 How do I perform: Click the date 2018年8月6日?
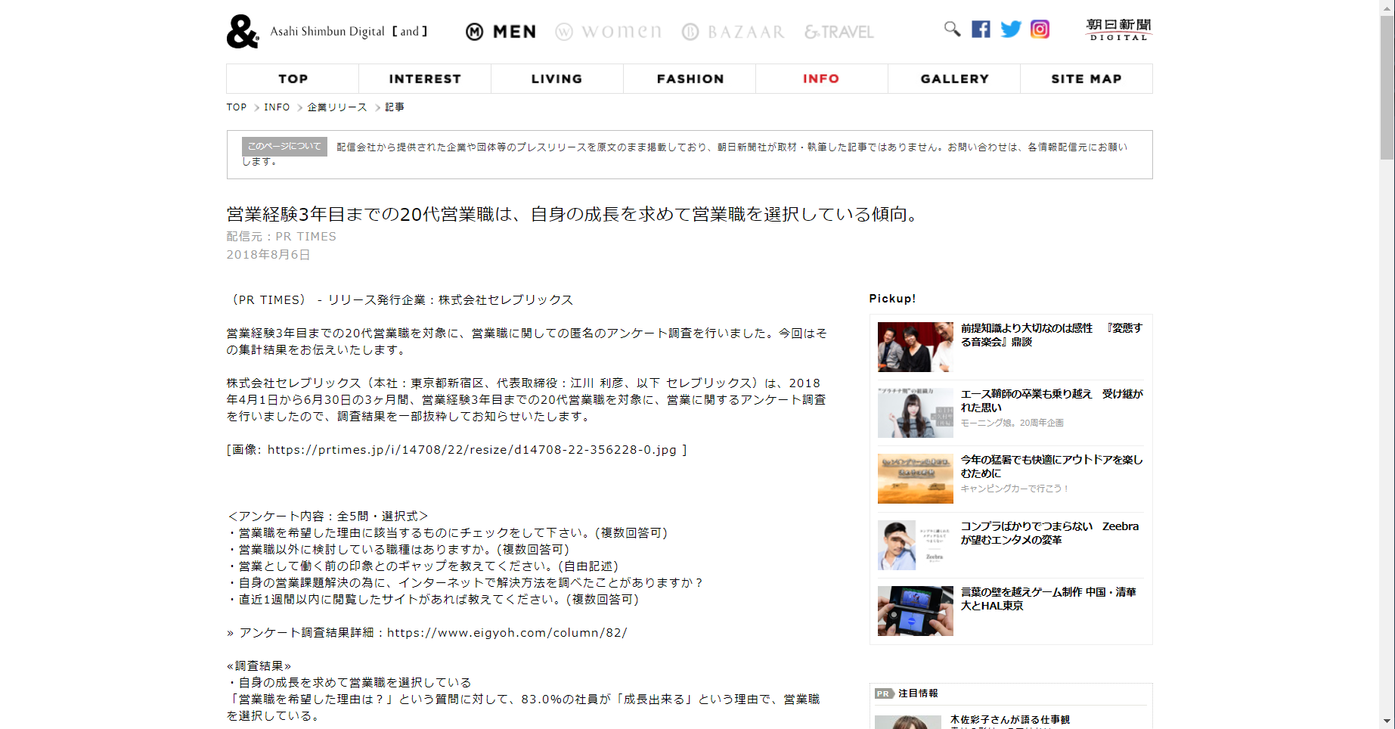(268, 255)
